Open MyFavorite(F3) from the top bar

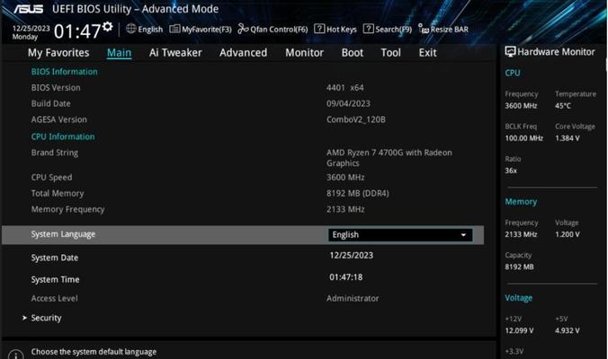[201, 29]
